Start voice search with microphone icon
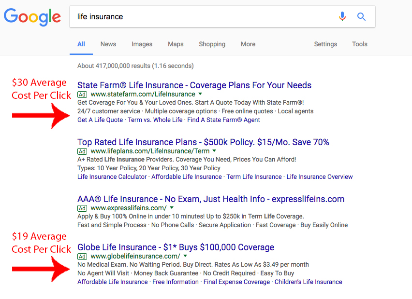The width and height of the screenshot is (412, 299). point(342,16)
